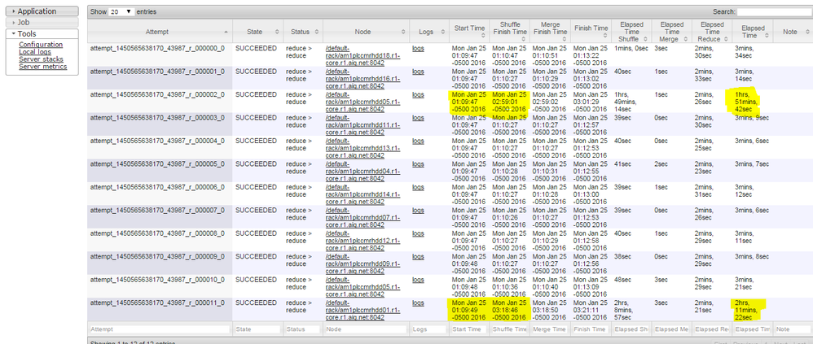Viewport: 813px width, 344px height.
Task: Sort table by State column
Action: pyautogui.click(x=257, y=32)
